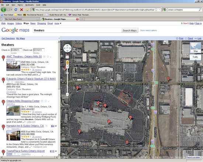Click the Send link
Image resolution: width=203 pixels, height=162 pixels.
click(190, 38)
